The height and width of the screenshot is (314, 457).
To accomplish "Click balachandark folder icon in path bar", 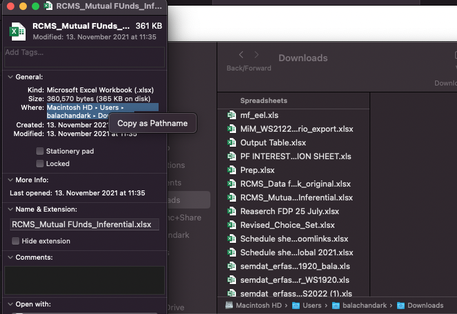I will click(x=336, y=305).
